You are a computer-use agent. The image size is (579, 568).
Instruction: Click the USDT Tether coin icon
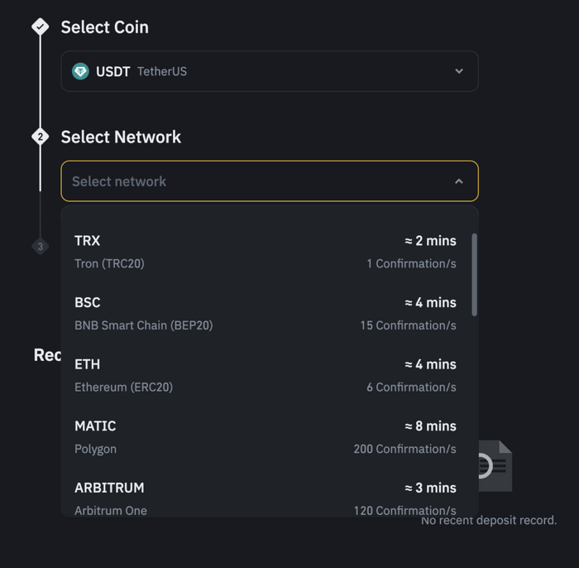[80, 71]
